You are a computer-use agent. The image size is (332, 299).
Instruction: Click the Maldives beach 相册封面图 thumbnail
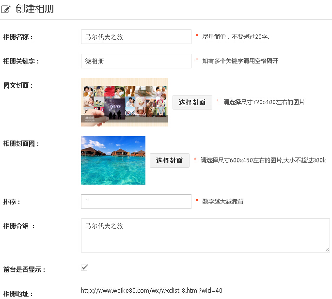click(113, 160)
